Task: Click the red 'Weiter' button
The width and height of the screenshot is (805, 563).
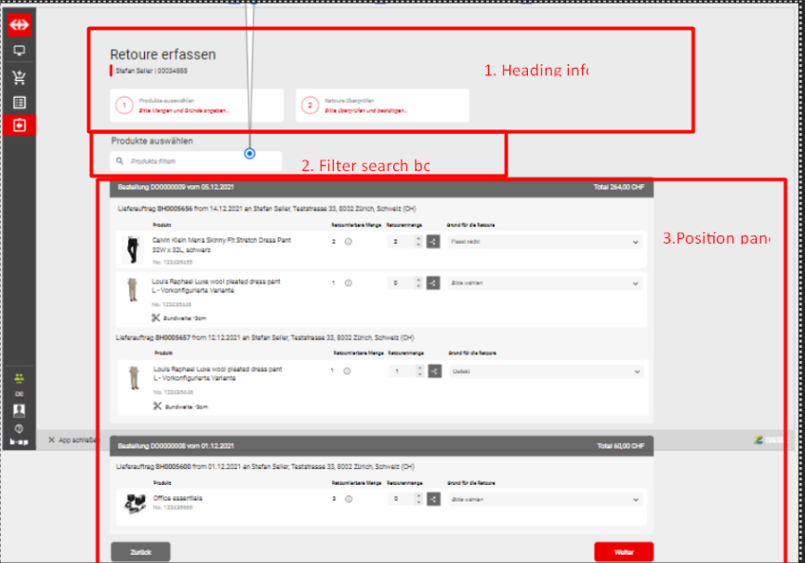Action: coord(623,552)
